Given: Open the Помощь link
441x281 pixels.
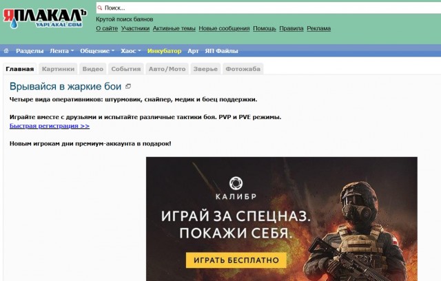Looking at the screenshot, I should tap(265, 28).
